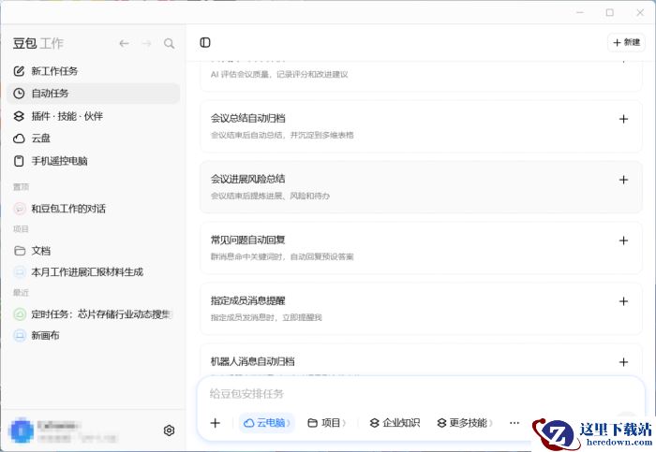Viewport: 656px width, 452px height.
Task: Focus the 给豆包安排任务 input field
Action: [x=421, y=394]
